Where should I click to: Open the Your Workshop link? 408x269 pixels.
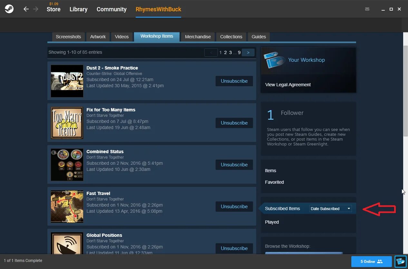point(306,60)
